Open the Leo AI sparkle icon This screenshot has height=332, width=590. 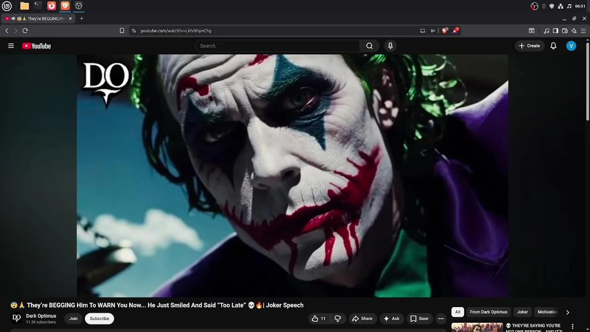pyautogui.click(x=574, y=30)
